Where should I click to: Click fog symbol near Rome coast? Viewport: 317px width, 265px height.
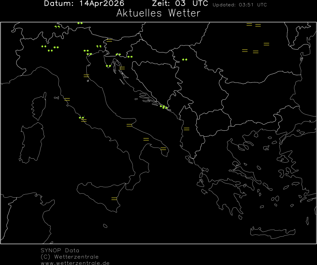coord(84,120)
